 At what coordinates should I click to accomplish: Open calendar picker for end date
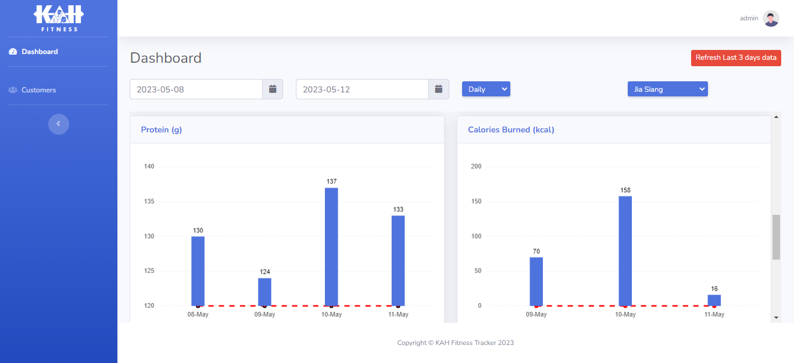(439, 89)
